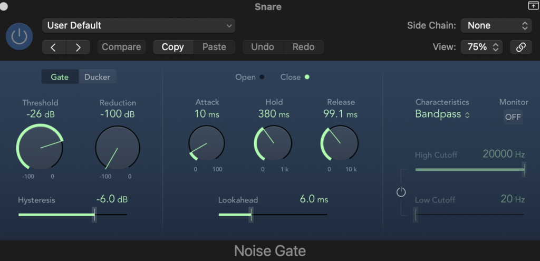The image size is (540, 261).
Task: Click the Hysteresis slider handle
Action: [x=94, y=215]
